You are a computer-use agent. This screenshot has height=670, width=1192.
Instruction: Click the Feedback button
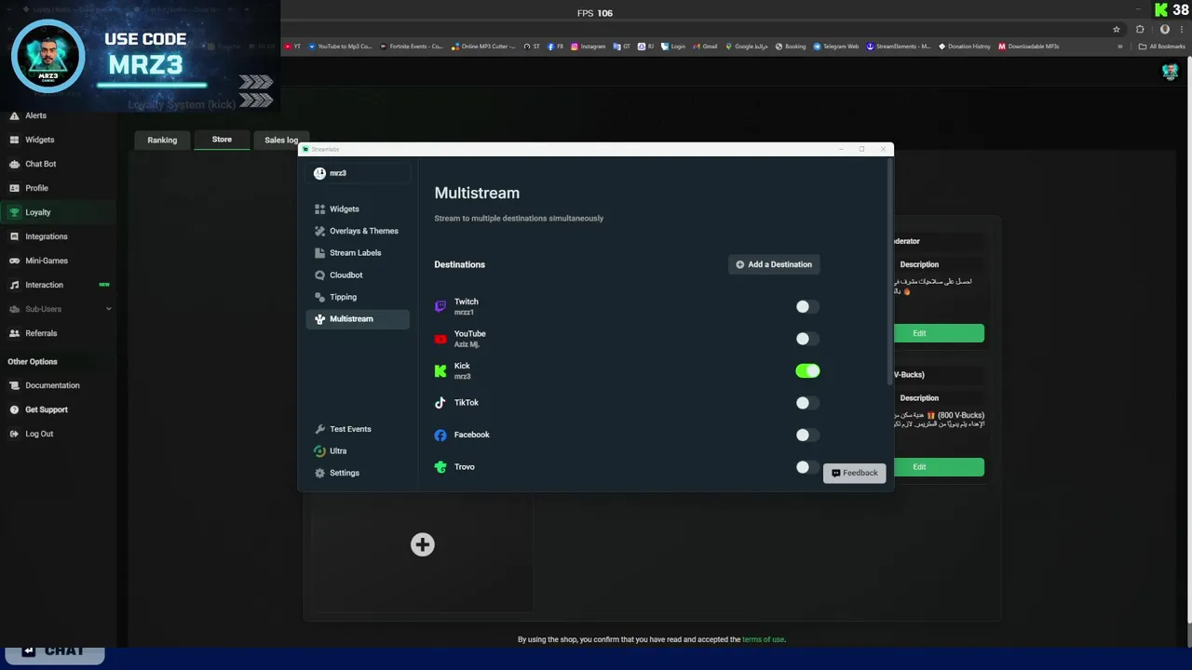coord(855,473)
